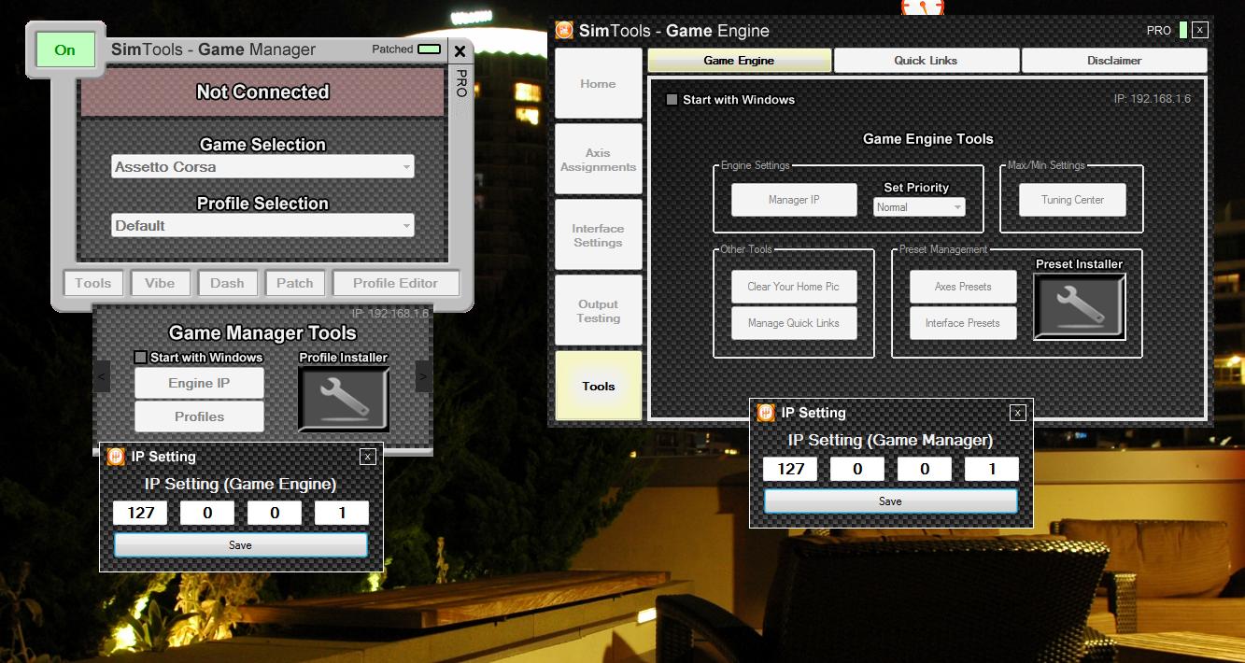Open the Game Selection dropdown showing Assetto Corsa
This screenshot has height=663, width=1245.
coord(262,167)
